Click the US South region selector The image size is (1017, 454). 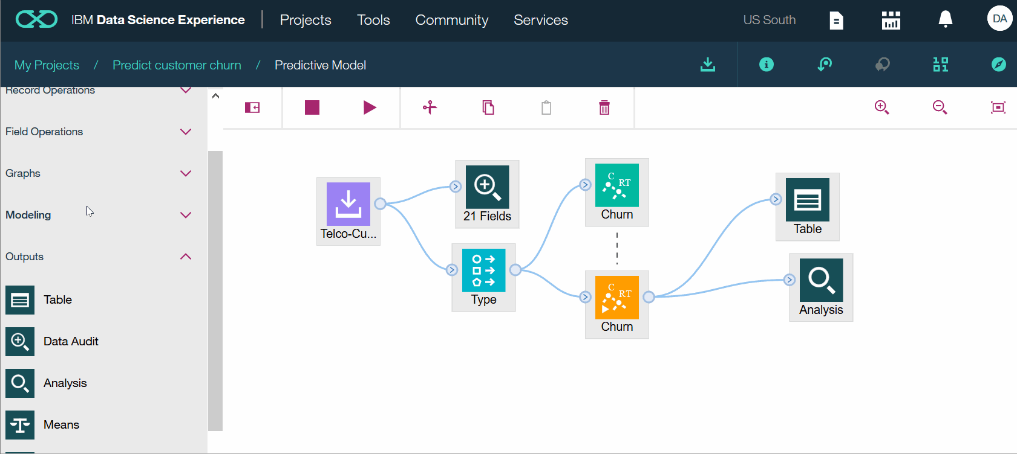click(769, 20)
